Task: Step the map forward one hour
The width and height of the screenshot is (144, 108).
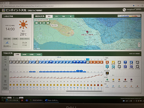Action: (44, 23)
